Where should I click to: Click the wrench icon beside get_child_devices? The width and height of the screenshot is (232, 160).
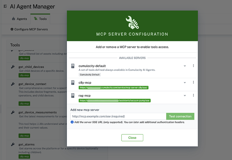12,67
